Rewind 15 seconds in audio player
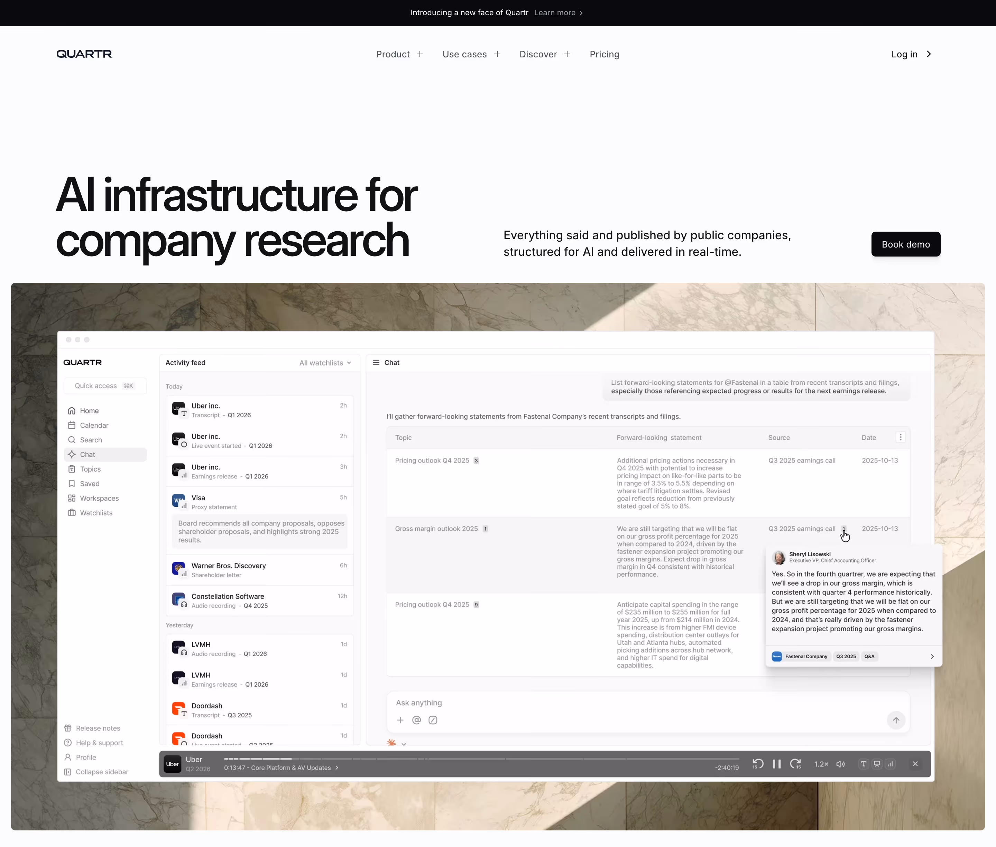996x847 pixels. point(758,763)
